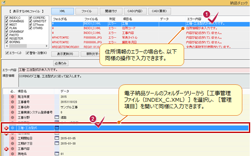Open the selector icon in the 工事分野 row
This screenshot has width=251, height=156.
[x=57, y=117]
